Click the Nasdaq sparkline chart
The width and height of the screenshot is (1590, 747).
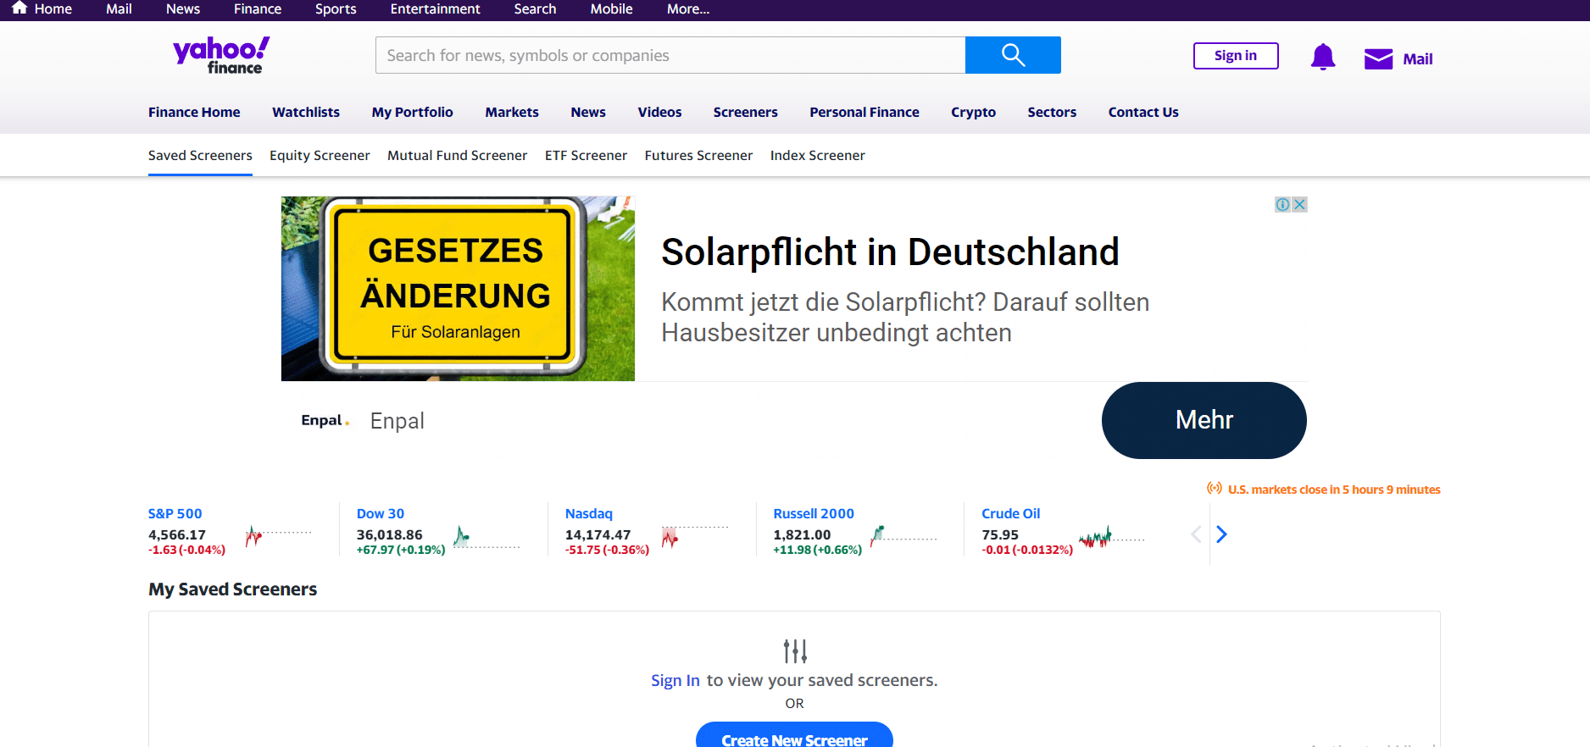[695, 536]
